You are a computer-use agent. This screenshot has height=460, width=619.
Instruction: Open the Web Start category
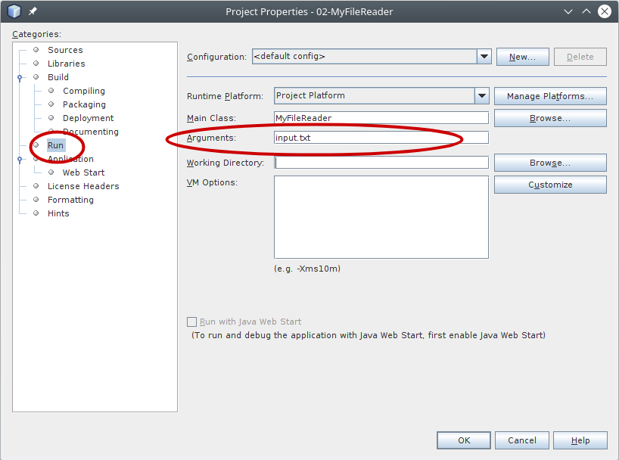coord(83,172)
